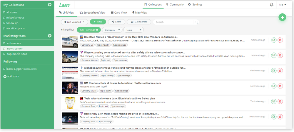294x132 pixels.
Task: Edit the DeepMap Cool Vendor item
Action: pos(274,40)
